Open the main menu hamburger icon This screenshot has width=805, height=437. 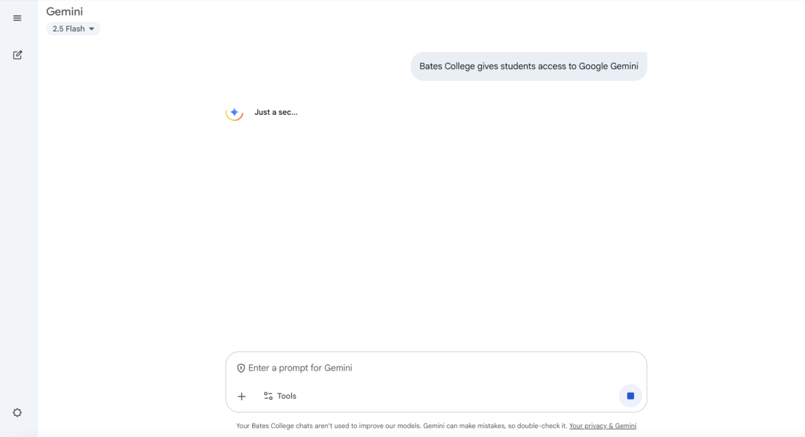17,18
